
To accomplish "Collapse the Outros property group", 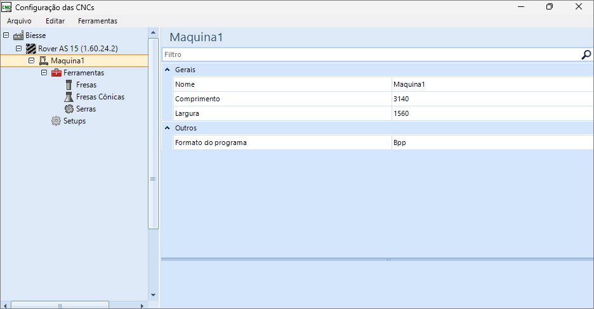I will click(x=167, y=128).
